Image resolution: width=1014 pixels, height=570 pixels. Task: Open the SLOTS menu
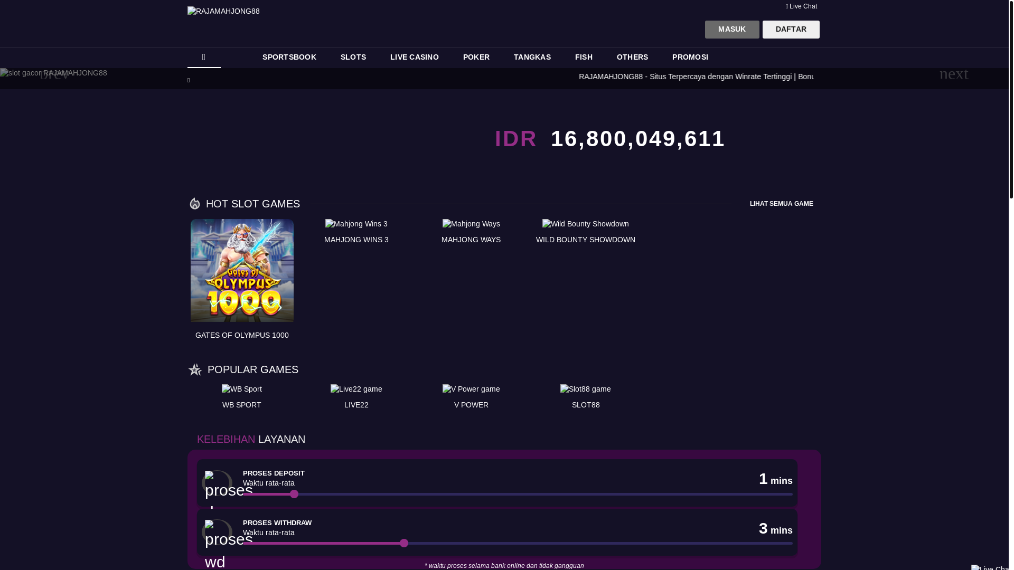pyautogui.click(x=353, y=57)
